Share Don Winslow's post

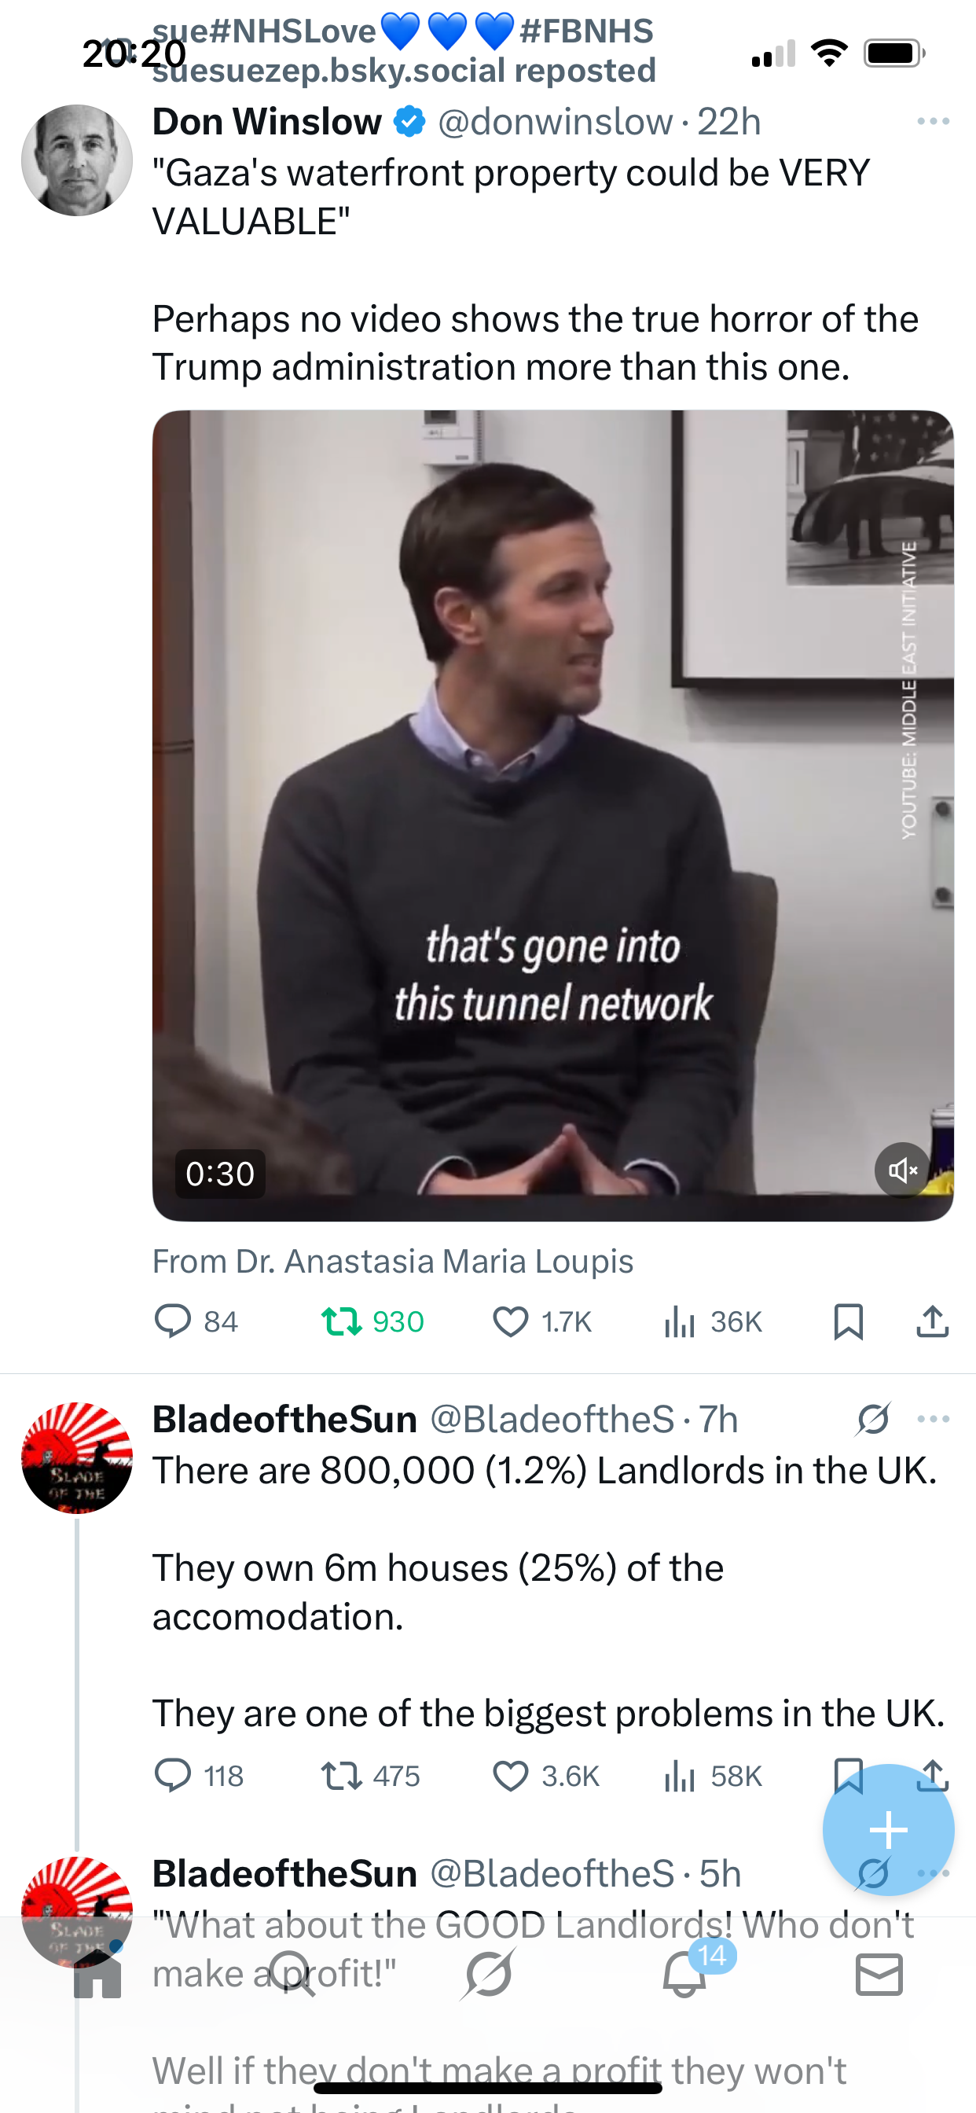[933, 1321]
